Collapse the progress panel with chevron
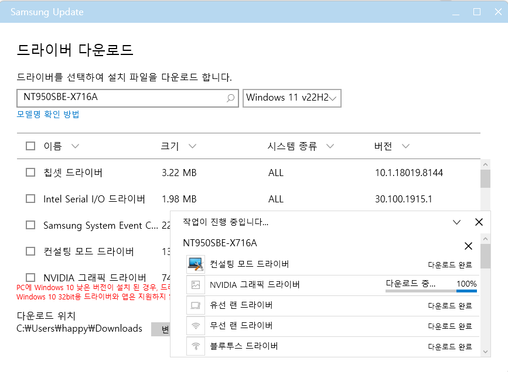508x372 pixels. (456, 222)
